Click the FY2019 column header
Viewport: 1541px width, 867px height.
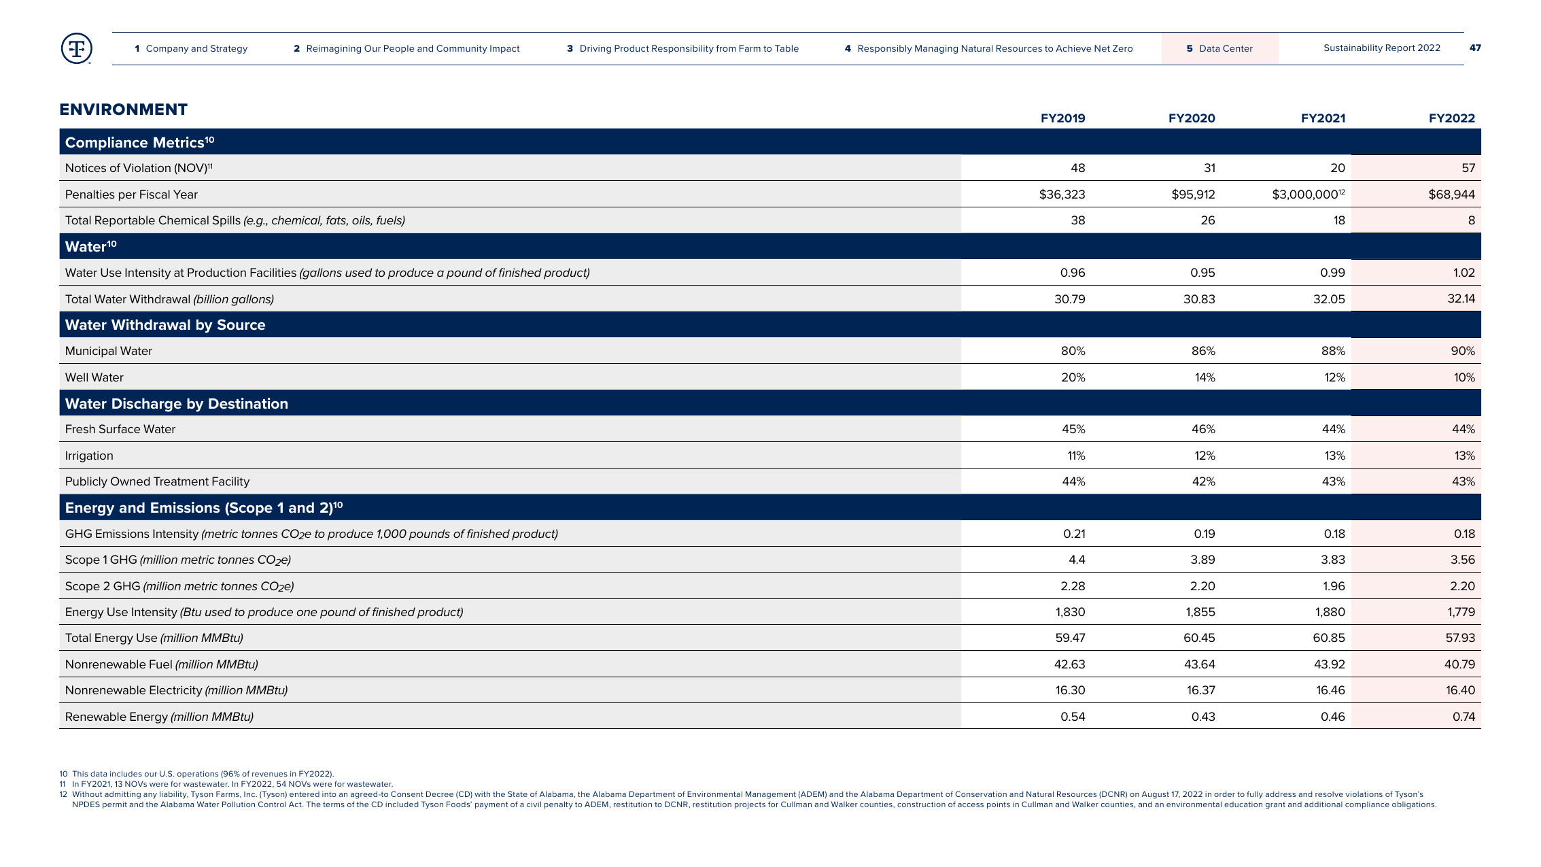click(x=1062, y=118)
